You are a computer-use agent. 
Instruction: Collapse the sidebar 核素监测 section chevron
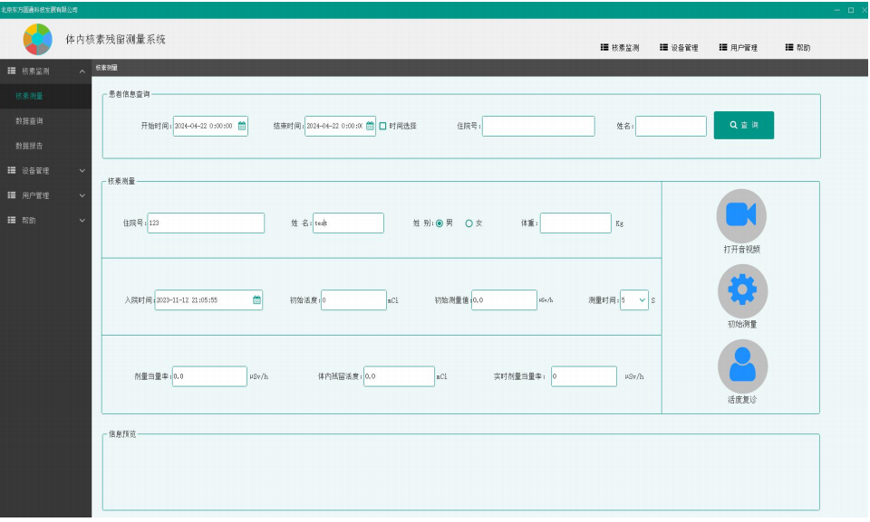pos(82,71)
